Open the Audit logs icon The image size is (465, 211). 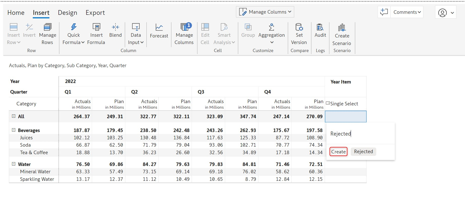click(x=320, y=27)
